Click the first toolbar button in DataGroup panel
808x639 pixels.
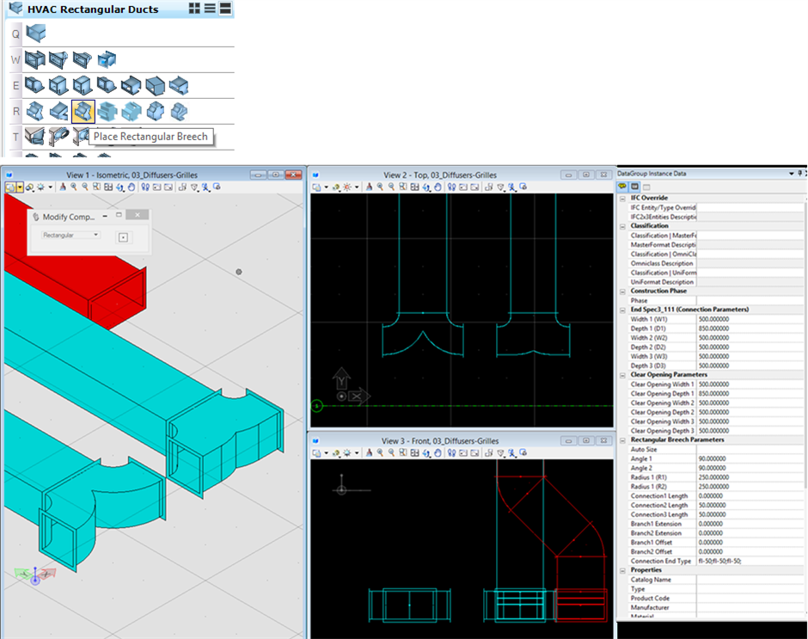623,186
